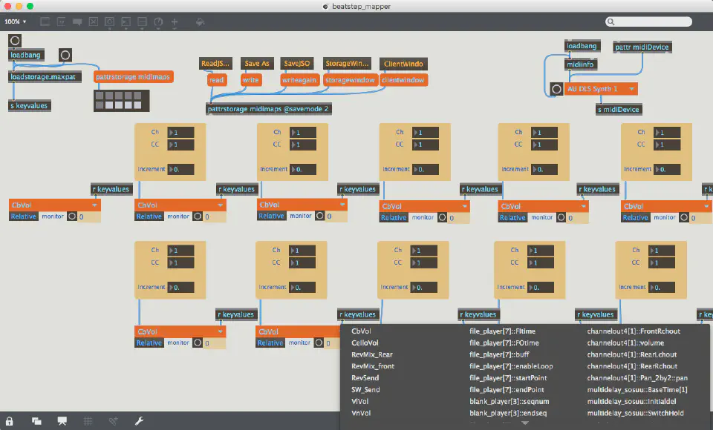Viewport: 713px width, 430px height.
Task: Click the pattrstorage midimaps @savemode 2 object
Action: 268,109
